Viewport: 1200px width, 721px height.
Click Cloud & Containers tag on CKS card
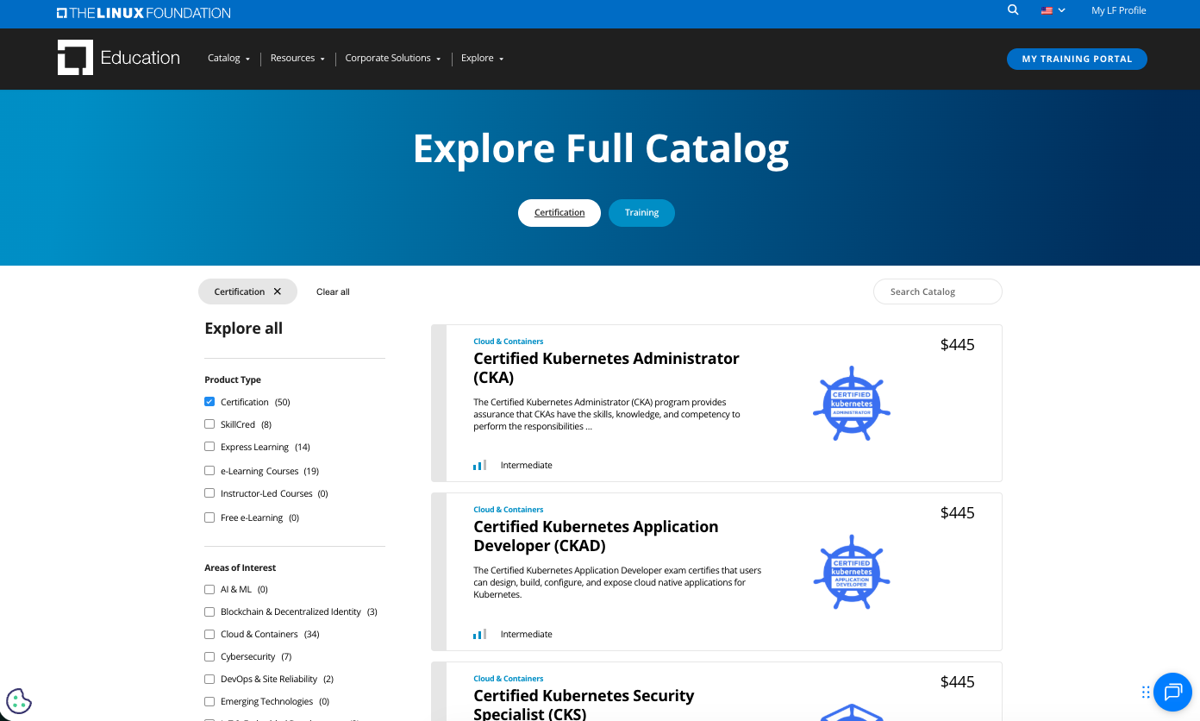pos(509,679)
